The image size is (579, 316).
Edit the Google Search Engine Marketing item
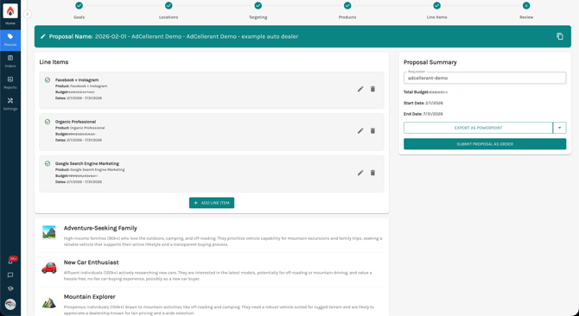coord(360,173)
